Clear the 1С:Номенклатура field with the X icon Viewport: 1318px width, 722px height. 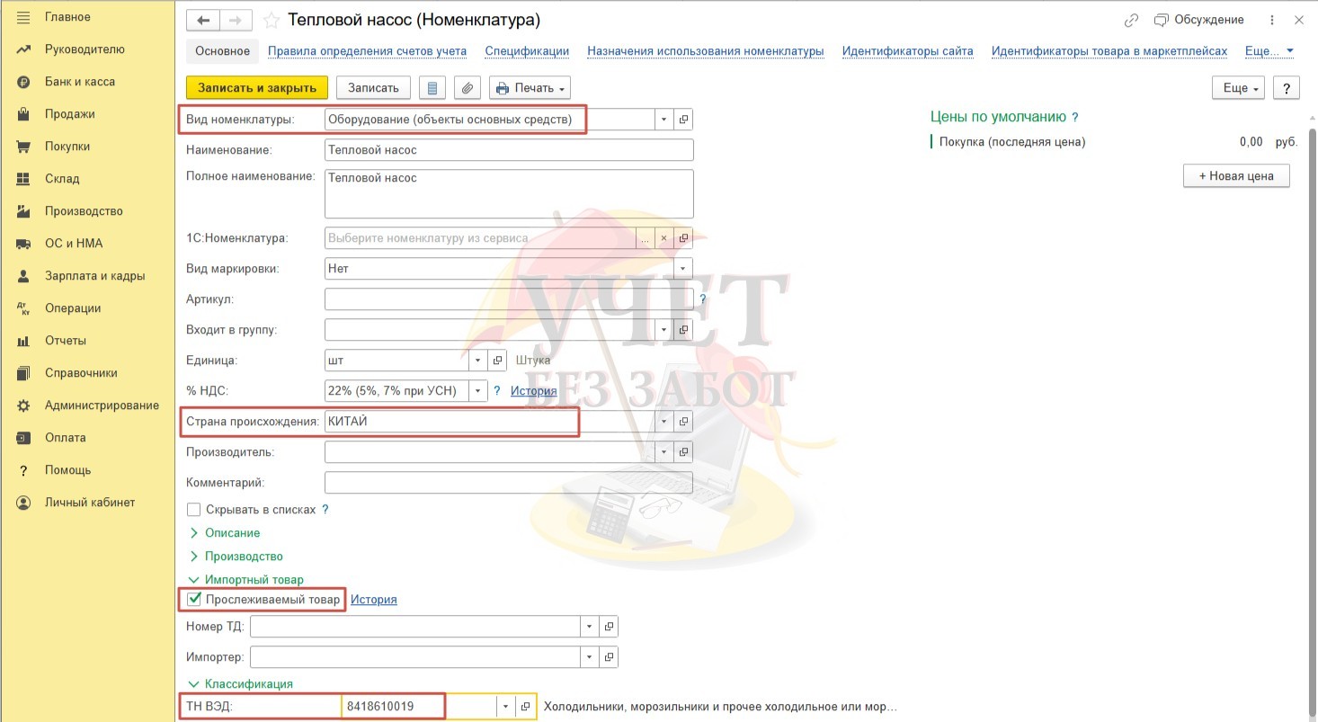[x=663, y=238]
